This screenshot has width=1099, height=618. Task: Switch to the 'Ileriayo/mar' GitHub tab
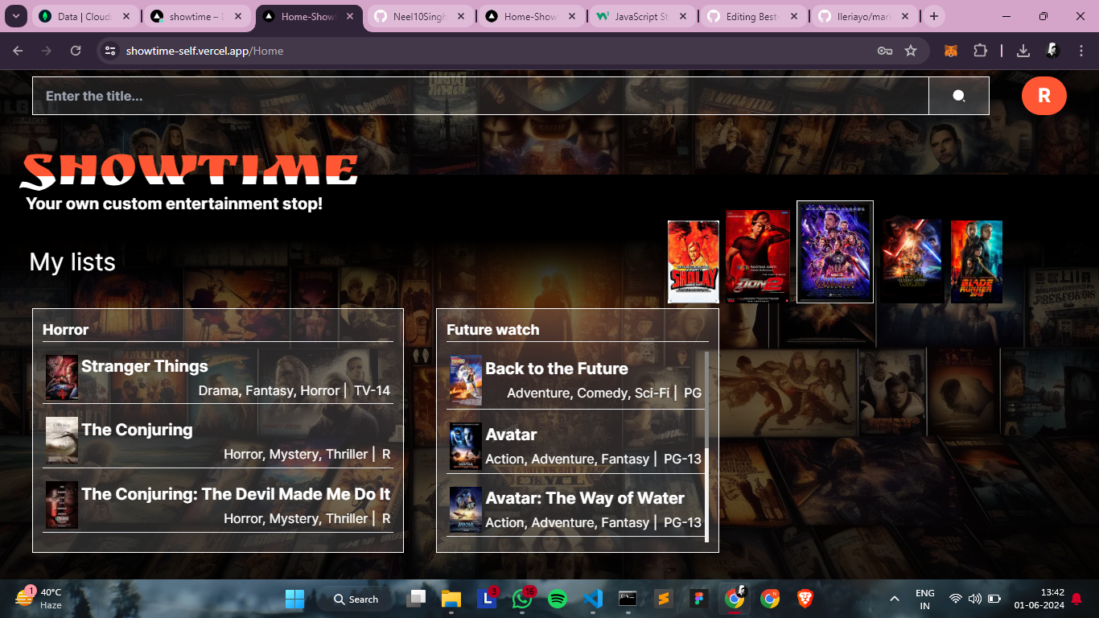863,16
